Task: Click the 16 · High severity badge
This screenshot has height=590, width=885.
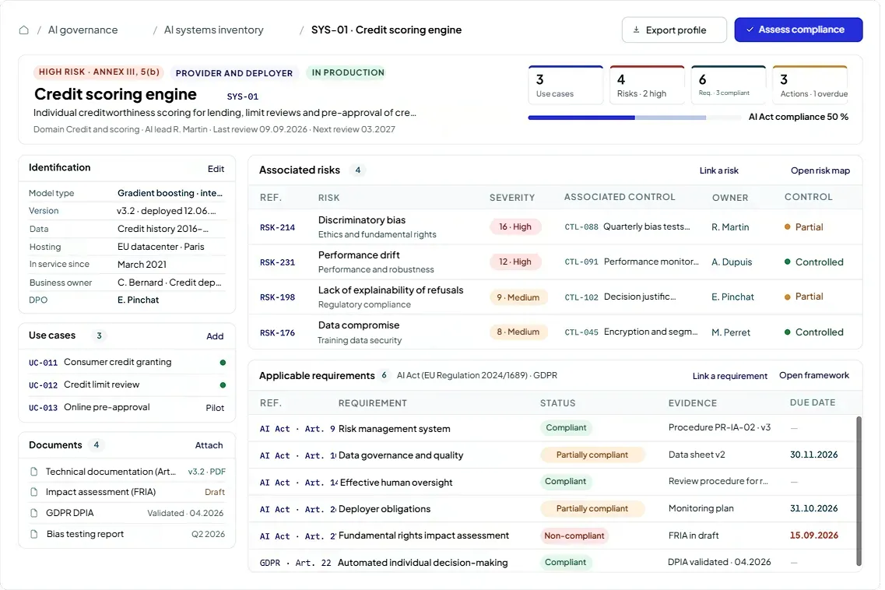Action: [515, 227]
